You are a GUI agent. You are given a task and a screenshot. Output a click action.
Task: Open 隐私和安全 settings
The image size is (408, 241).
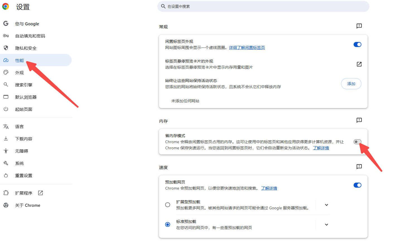[x=36, y=48]
